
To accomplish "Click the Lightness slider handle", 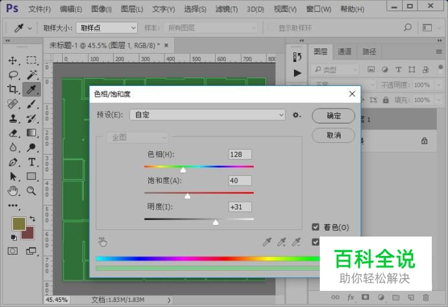I will (216, 222).
